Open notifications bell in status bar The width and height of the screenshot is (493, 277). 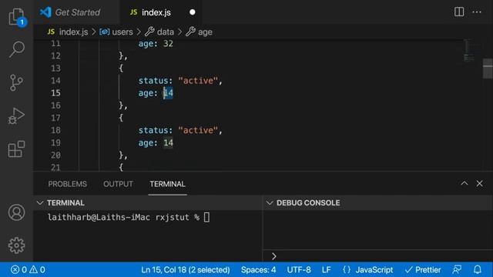click(x=478, y=269)
